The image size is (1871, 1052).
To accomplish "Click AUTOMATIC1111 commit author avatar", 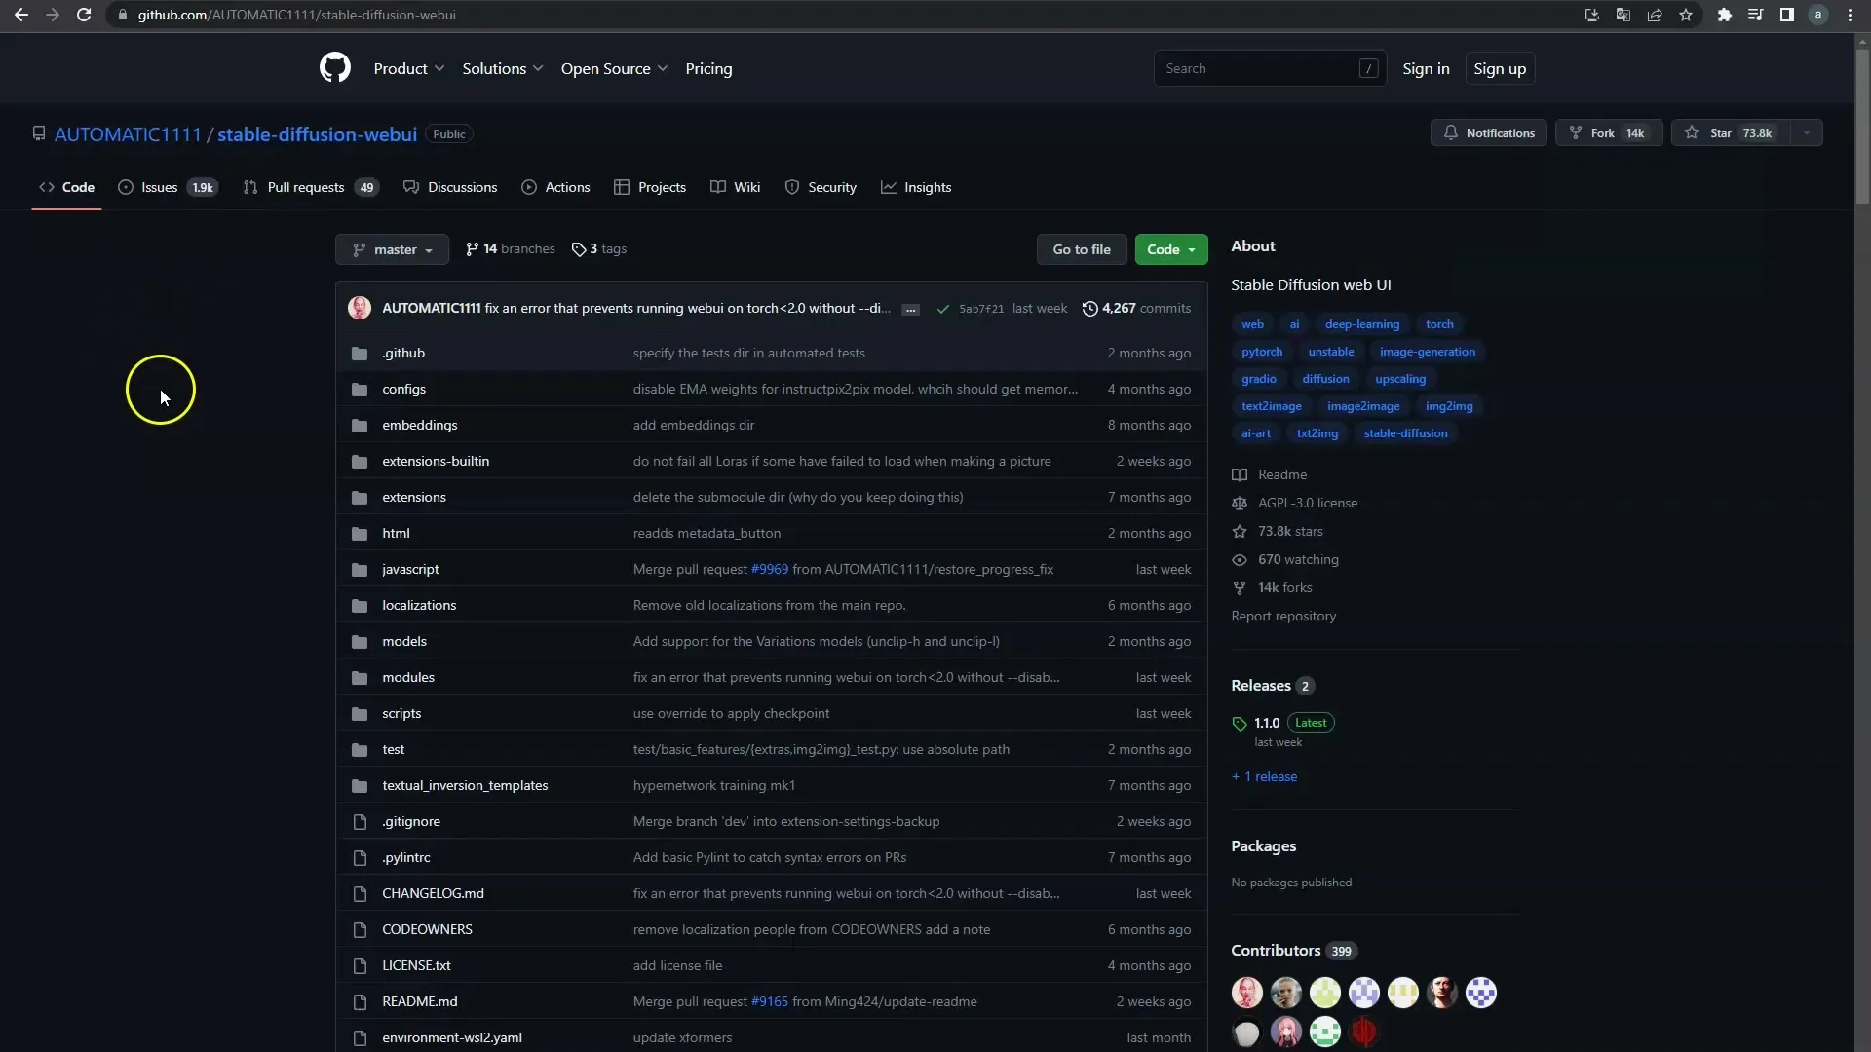I will coord(360,308).
